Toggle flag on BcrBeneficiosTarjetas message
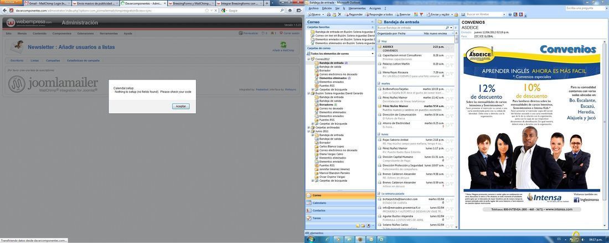 [452, 91]
